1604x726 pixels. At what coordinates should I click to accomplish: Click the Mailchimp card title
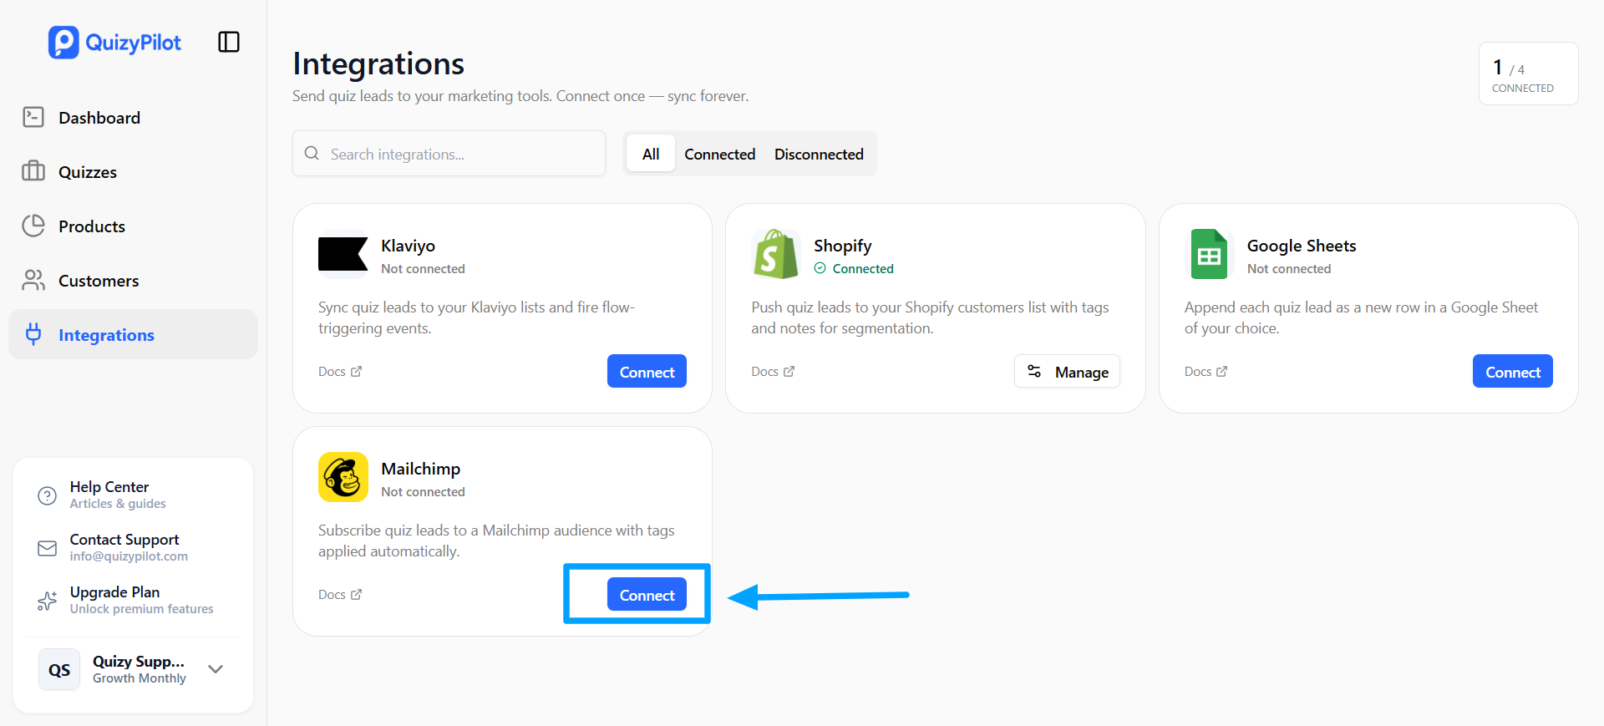pyautogui.click(x=420, y=469)
